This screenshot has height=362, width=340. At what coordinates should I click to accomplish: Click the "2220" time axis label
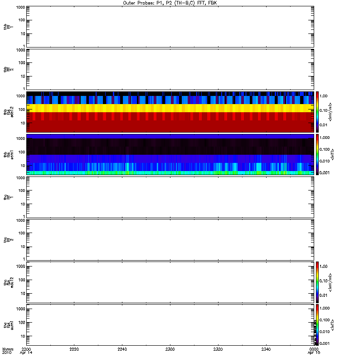pyautogui.click(x=74, y=349)
